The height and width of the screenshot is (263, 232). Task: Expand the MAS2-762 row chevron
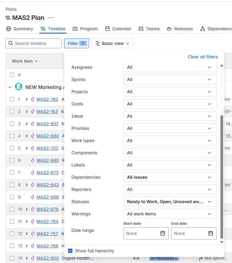click(x=27, y=99)
